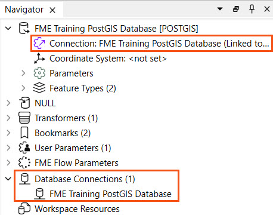Collapse the Database Connections section
Screen dimensions: 273x215
(8, 179)
